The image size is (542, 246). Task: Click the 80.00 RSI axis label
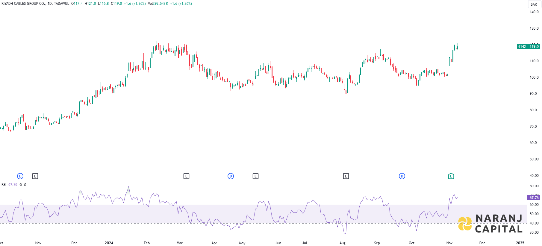click(x=534, y=186)
